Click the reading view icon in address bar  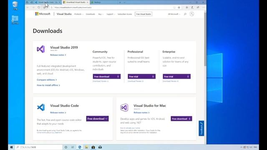pyautogui.click(x=174, y=7)
